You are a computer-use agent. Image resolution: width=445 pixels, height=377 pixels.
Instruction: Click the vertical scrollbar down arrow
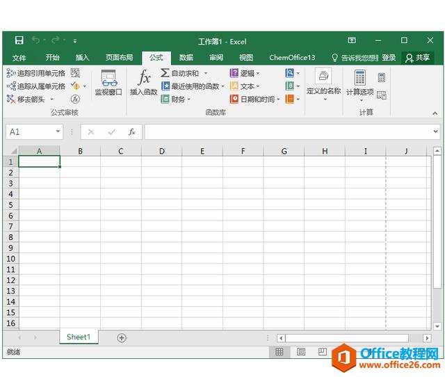pos(437,326)
